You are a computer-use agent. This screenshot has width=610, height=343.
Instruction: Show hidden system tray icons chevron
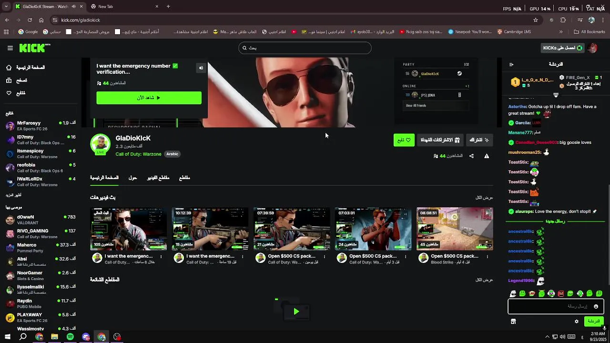click(x=547, y=337)
